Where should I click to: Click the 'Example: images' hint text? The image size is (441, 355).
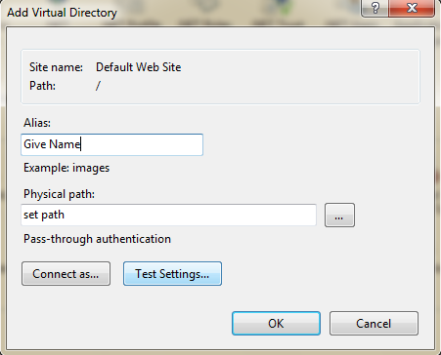tap(66, 168)
